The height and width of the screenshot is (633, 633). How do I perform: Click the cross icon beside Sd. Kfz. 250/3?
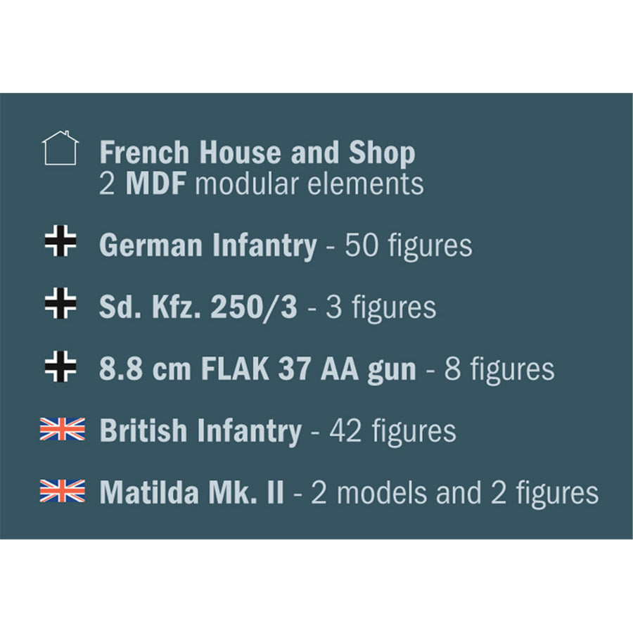point(60,303)
